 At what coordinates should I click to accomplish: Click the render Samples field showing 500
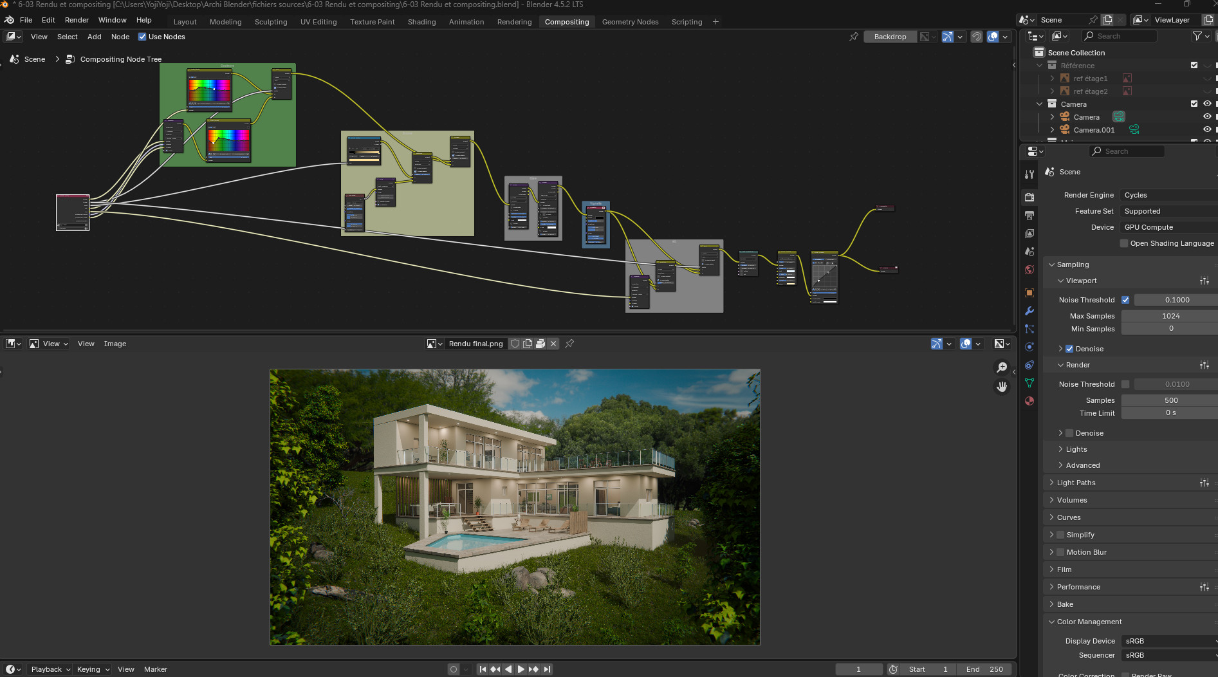(1170, 400)
